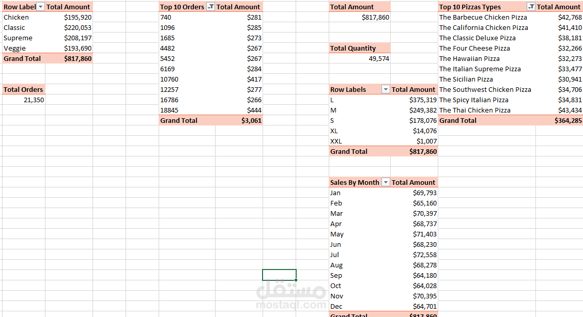Open the Sales By Month filter dropdown

(x=386, y=182)
